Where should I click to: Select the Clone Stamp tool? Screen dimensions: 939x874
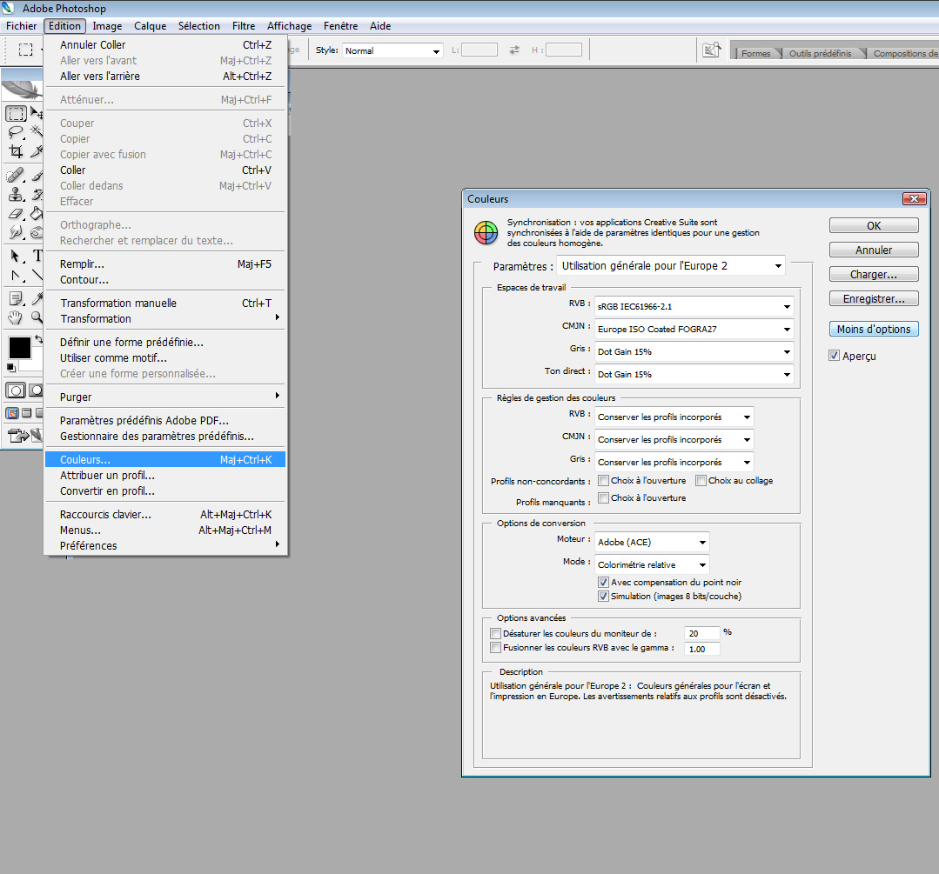[x=16, y=195]
